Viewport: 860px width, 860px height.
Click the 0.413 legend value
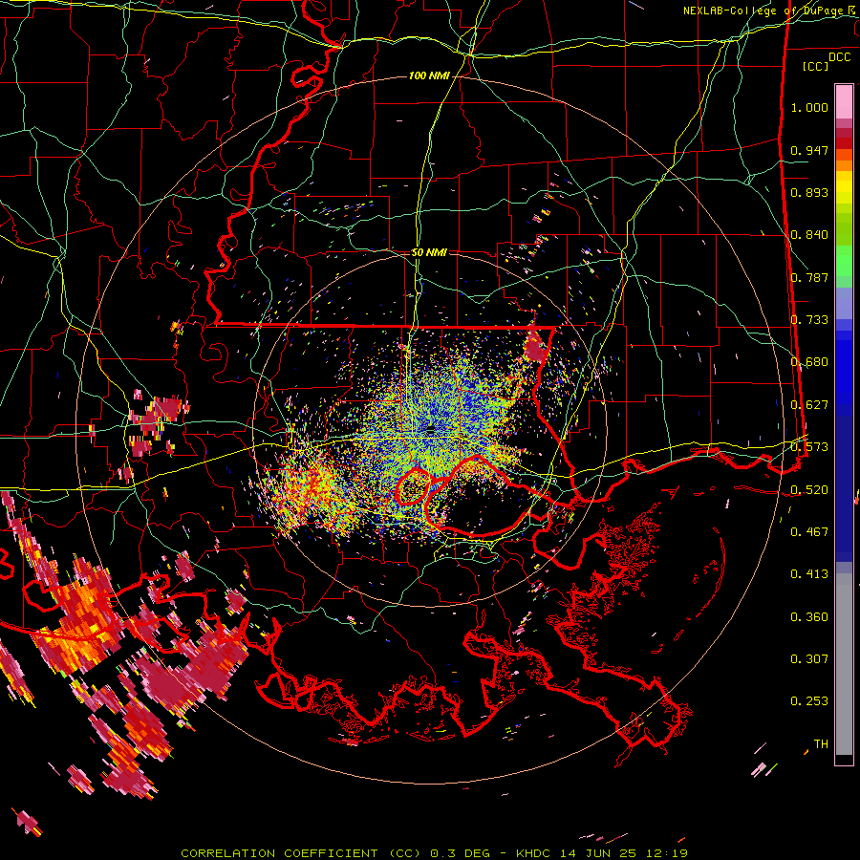tap(809, 574)
